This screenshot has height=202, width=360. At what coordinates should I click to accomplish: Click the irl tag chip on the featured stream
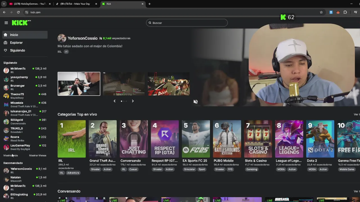tap(66, 52)
